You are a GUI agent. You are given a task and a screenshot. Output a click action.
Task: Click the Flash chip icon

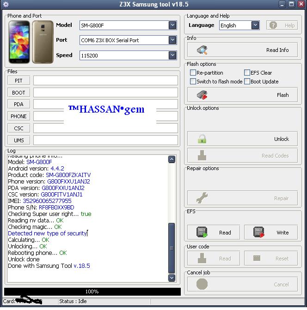(202, 95)
